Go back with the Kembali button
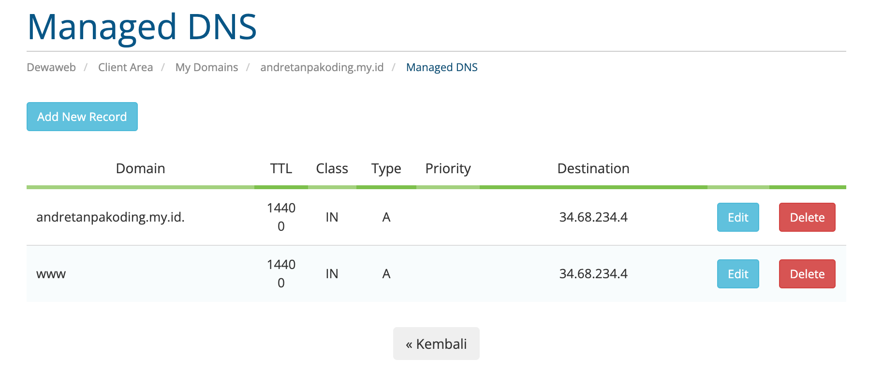This screenshot has height=389, width=883. tap(436, 344)
